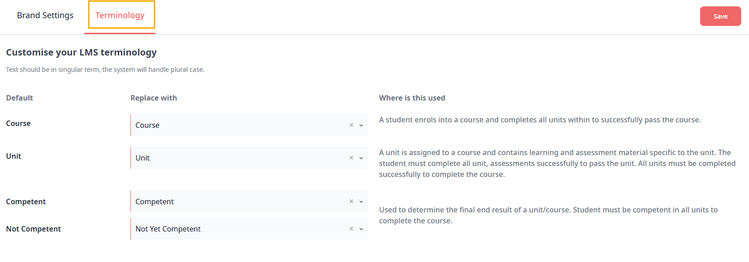Image resolution: width=749 pixels, height=262 pixels.
Task: Clear the Unit replacement value
Action: (351, 158)
